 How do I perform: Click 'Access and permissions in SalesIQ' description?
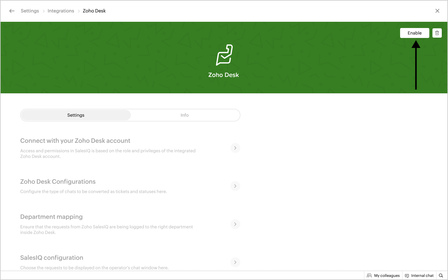click(x=108, y=154)
